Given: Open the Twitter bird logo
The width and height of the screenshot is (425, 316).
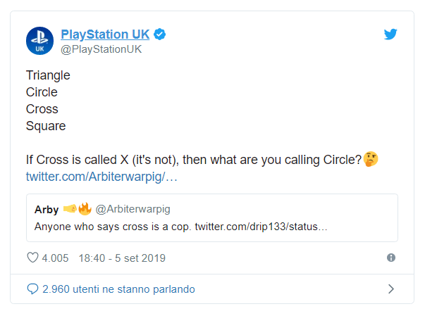Looking at the screenshot, I should click(390, 34).
